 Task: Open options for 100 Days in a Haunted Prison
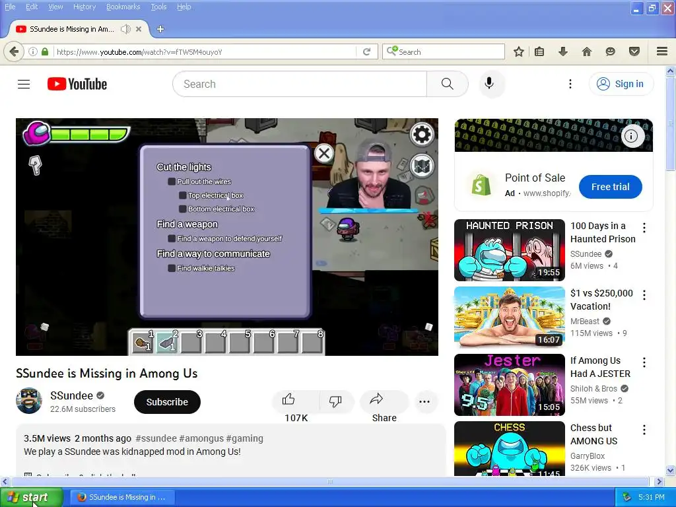(644, 228)
